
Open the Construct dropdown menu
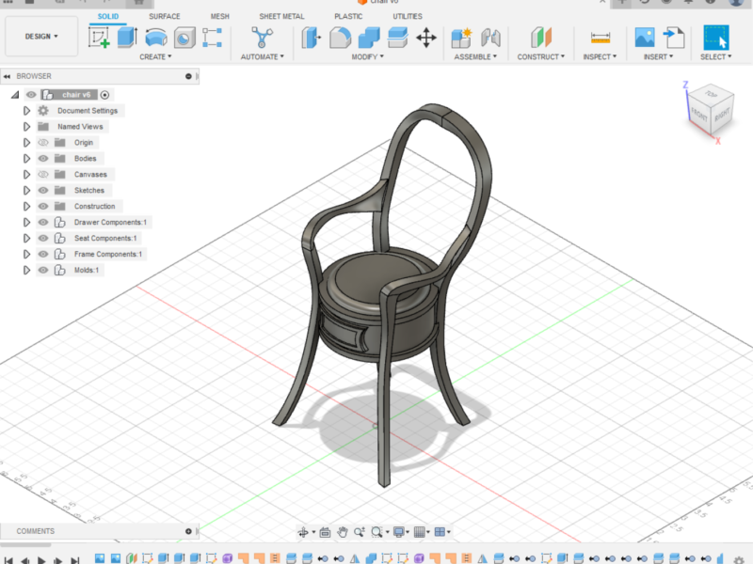pyautogui.click(x=538, y=55)
